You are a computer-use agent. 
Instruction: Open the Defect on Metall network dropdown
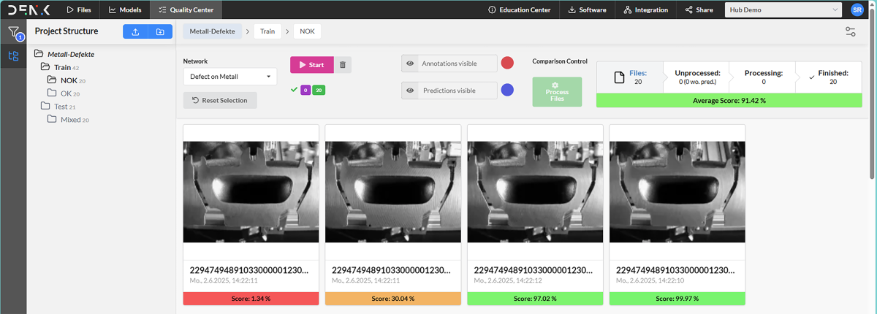229,77
